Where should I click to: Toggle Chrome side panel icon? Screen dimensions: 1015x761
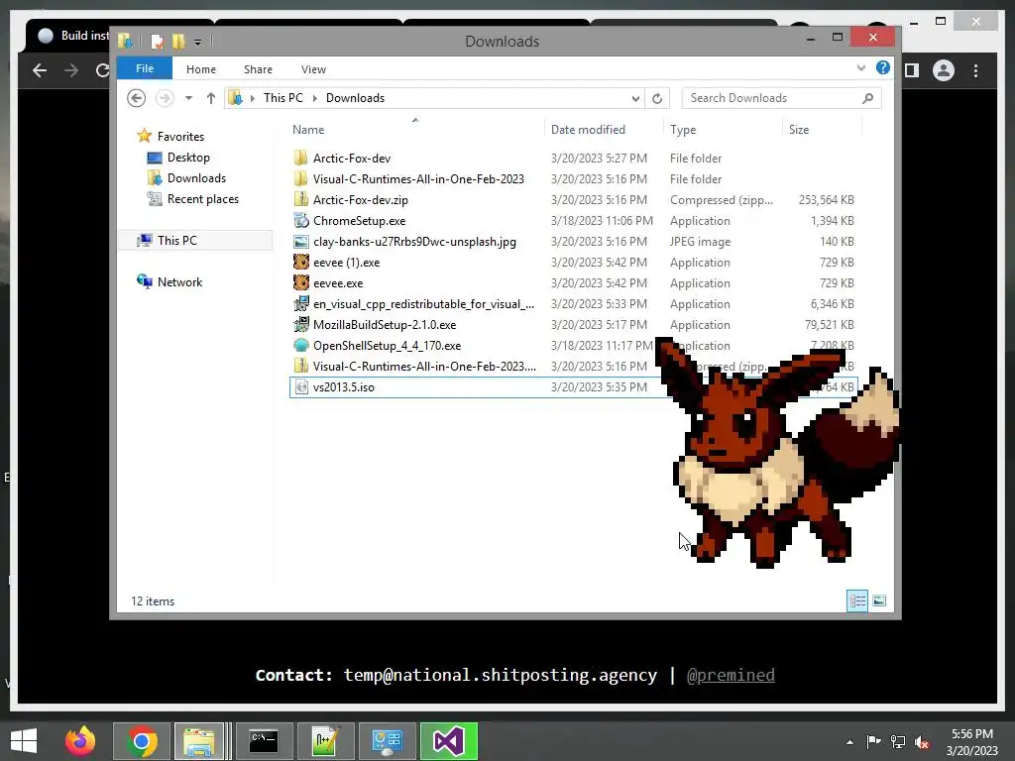[912, 70]
